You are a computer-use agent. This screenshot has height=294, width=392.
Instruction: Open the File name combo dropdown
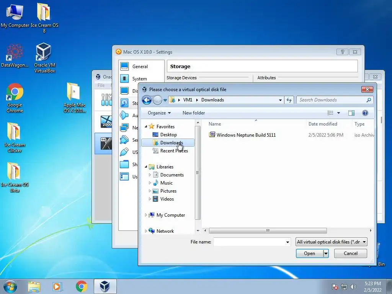287,242
